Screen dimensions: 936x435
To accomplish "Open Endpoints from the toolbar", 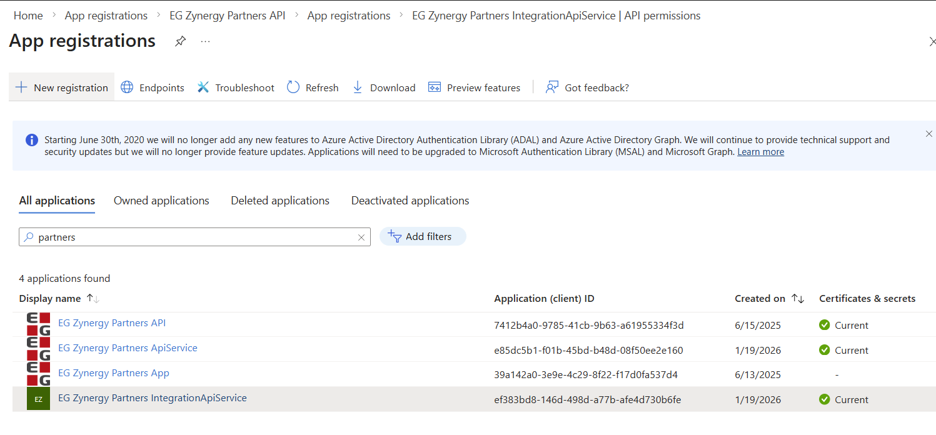I will (x=153, y=87).
